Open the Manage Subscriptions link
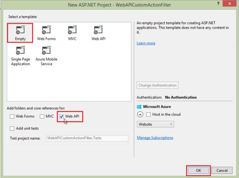 coord(155,138)
